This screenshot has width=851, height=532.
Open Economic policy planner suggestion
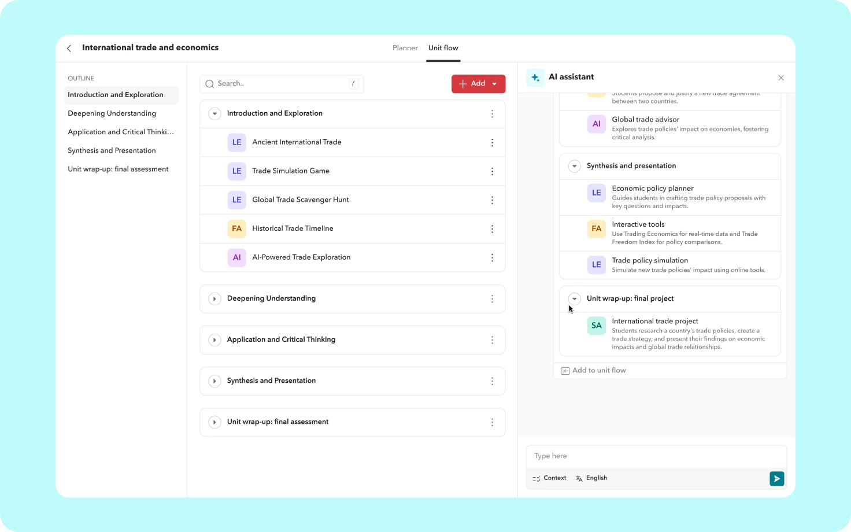pos(670,197)
